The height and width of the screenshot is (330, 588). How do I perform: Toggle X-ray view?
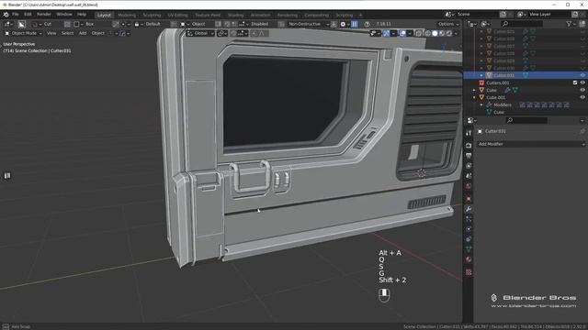point(419,33)
